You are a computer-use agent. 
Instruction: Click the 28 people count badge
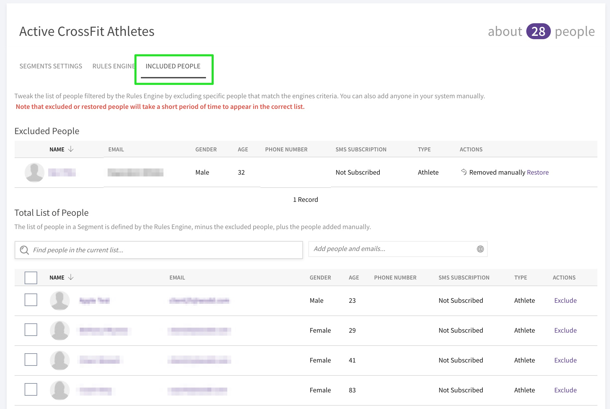pos(538,32)
